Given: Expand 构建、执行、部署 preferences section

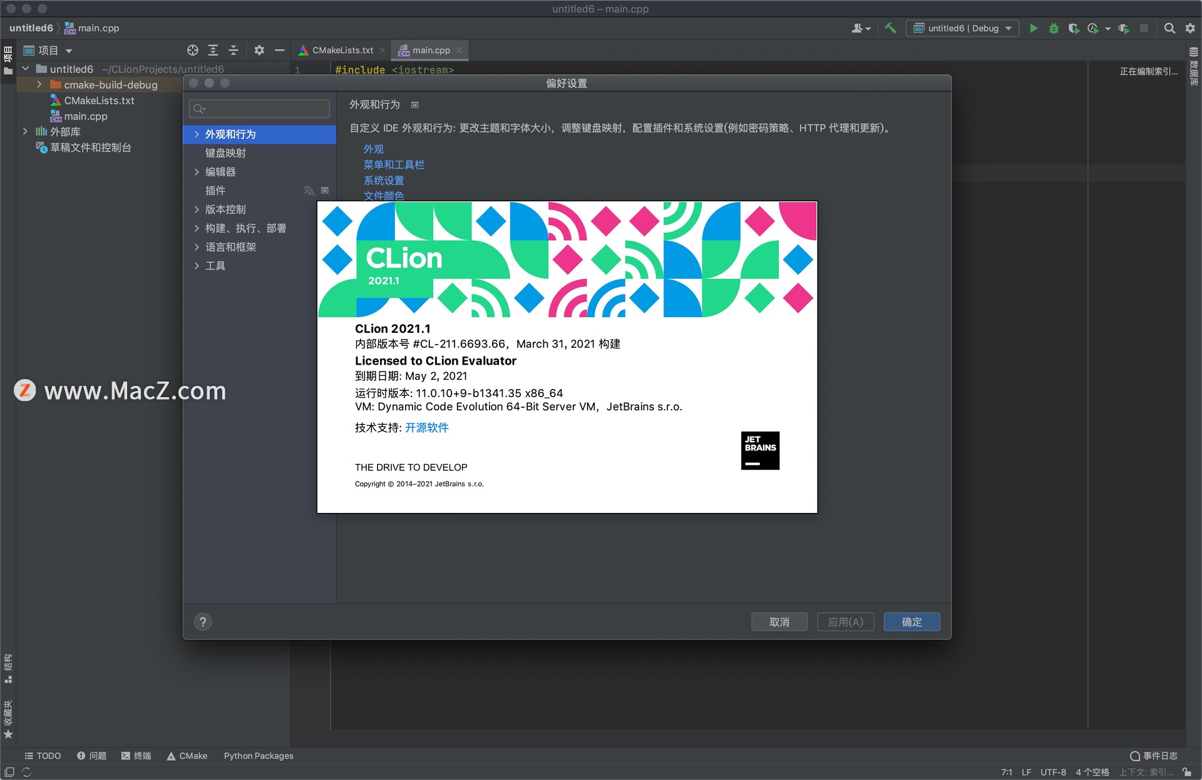Looking at the screenshot, I should click(x=197, y=228).
